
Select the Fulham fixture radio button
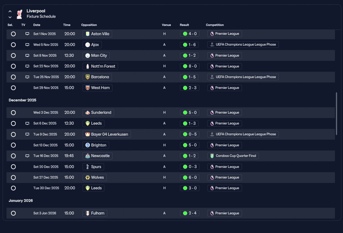pyautogui.click(x=13, y=213)
